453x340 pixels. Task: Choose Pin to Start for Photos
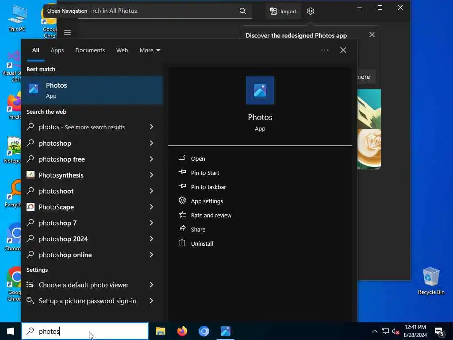click(205, 173)
